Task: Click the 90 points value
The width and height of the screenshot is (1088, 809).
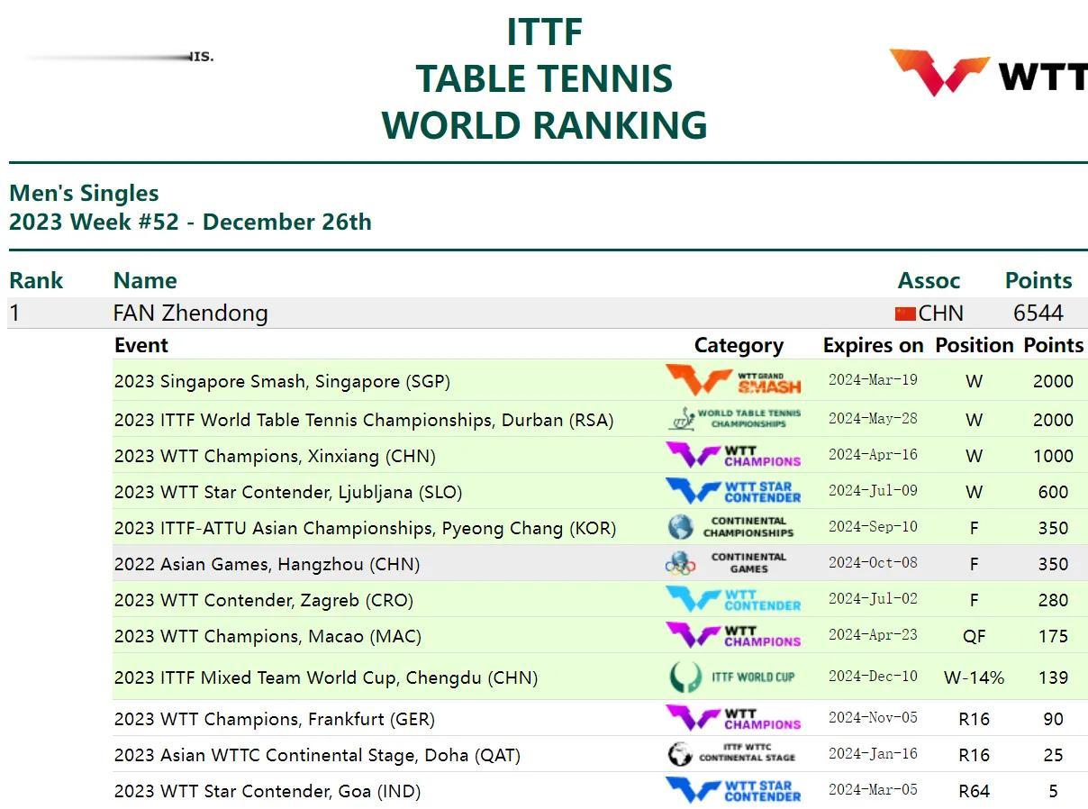Action: pyautogui.click(x=1053, y=719)
